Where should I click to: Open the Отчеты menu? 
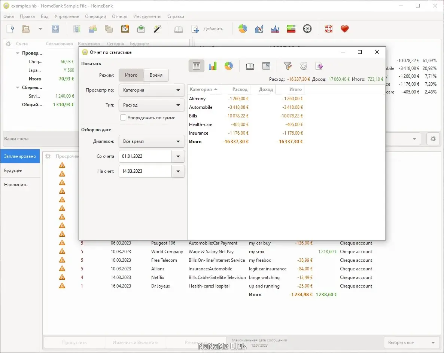[x=119, y=16]
